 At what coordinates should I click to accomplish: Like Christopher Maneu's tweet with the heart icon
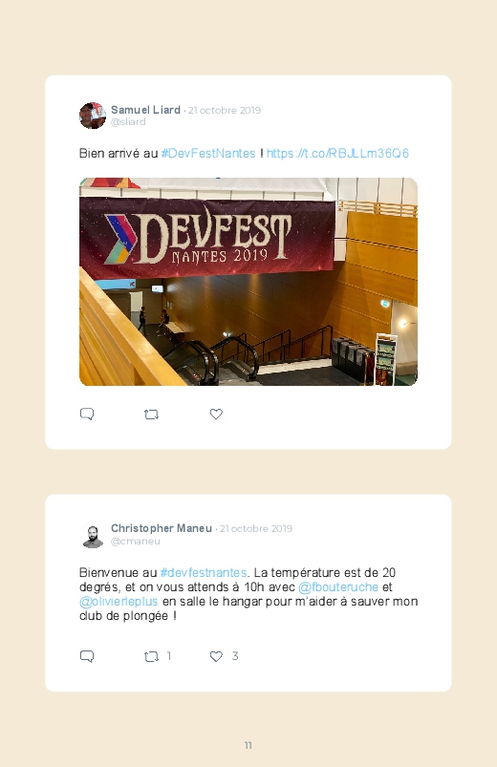click(216, 656)
